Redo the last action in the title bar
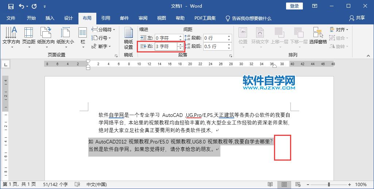This screenshot has height=189, width=374. [34, 7]
